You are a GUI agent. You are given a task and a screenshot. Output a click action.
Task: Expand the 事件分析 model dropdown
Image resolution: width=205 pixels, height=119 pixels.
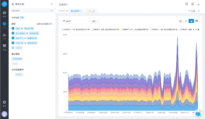(51, 4)
